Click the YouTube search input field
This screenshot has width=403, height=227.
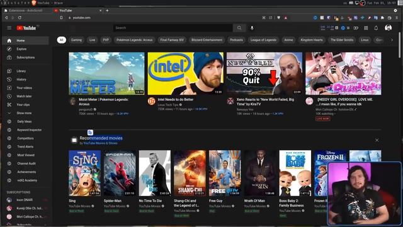tap(173, 28)
